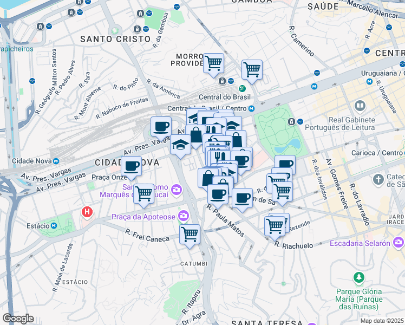The height and width of the screenshot is (325, 405).
Task: Select the R. Pedro Alves street label
Action: click(x=66, y=77)
